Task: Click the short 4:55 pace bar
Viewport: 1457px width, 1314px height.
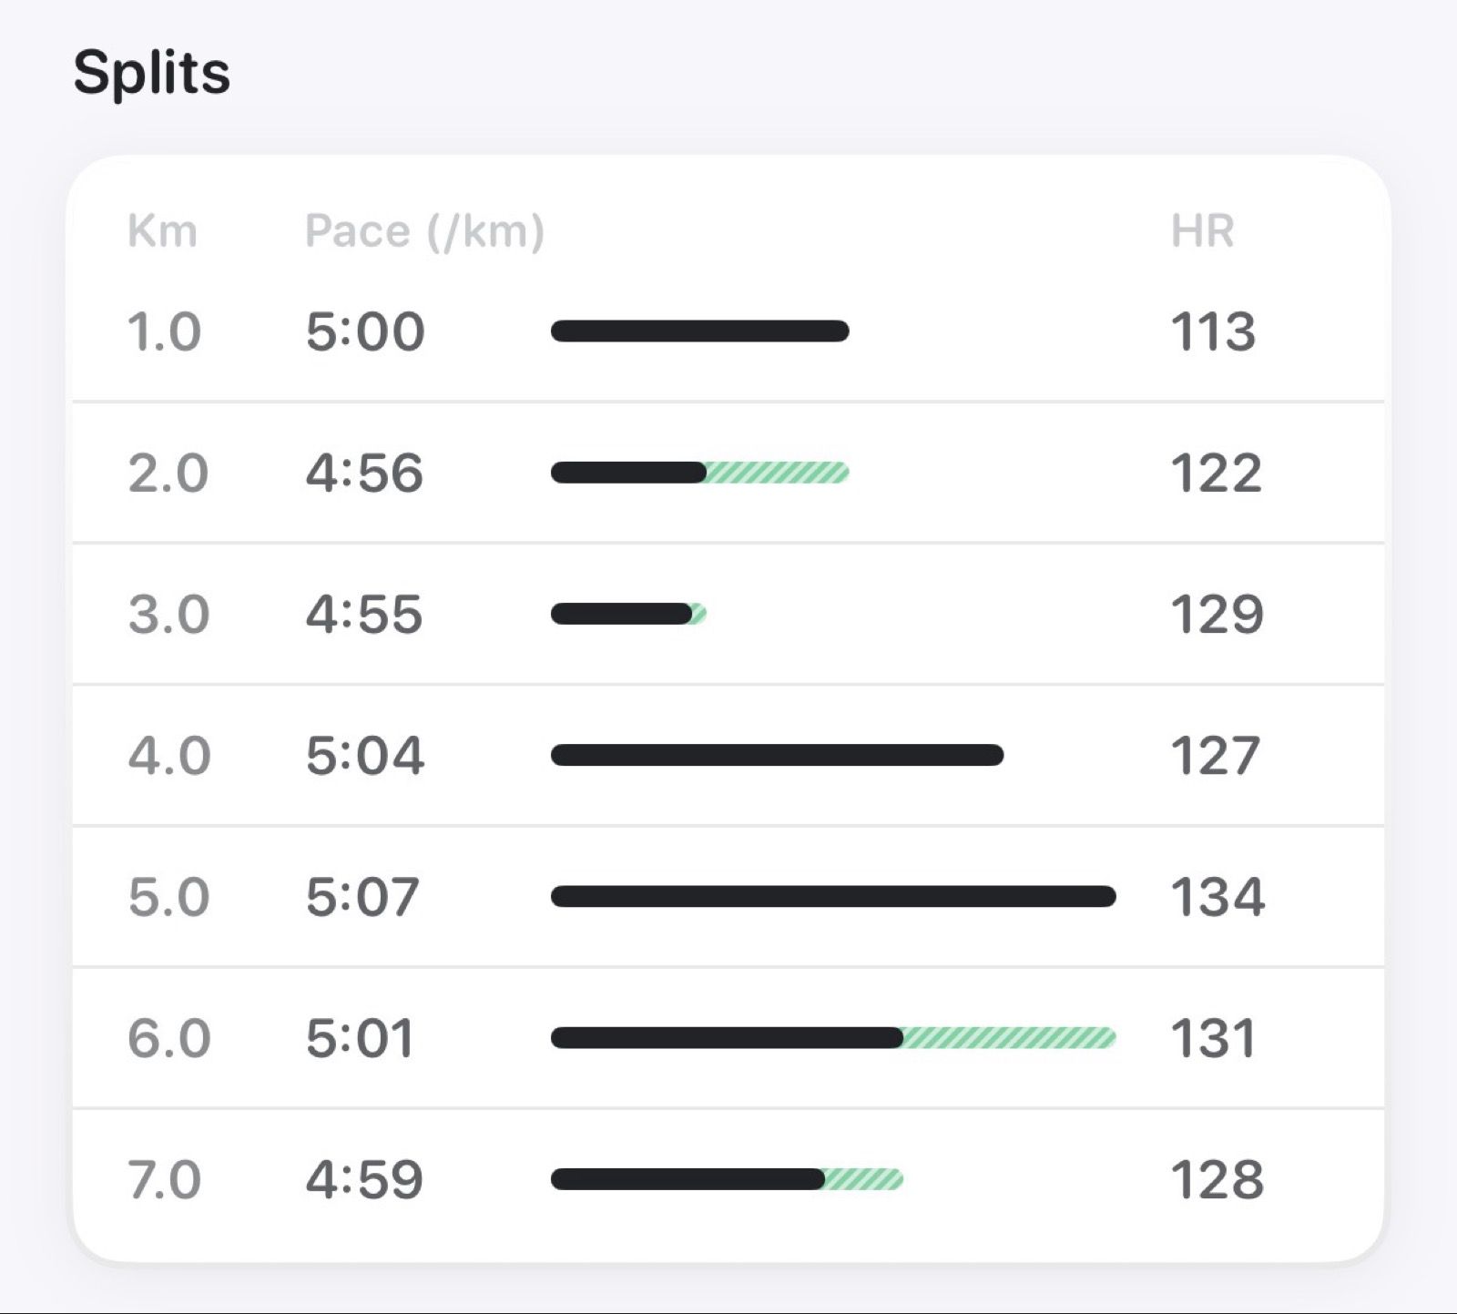Action: click(622, 614)
